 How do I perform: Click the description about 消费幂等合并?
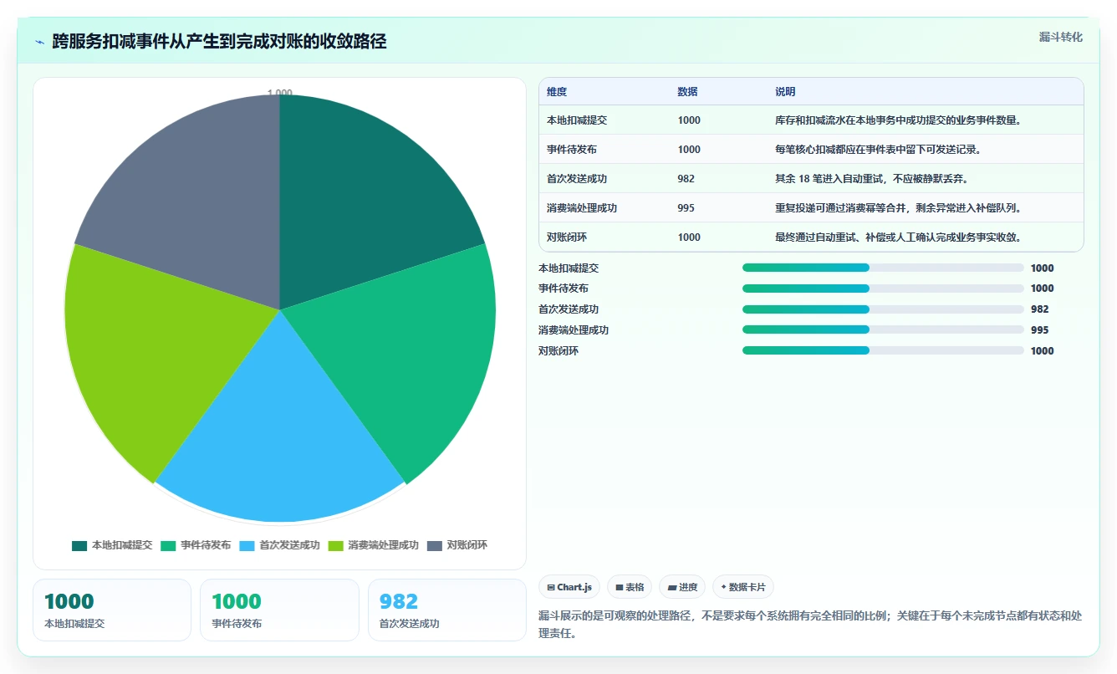tap(898, 208)
